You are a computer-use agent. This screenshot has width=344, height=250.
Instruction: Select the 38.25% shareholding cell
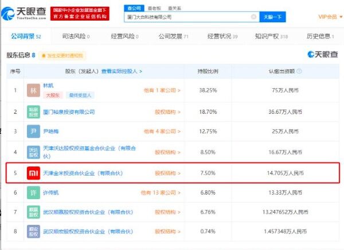[208, 90]
